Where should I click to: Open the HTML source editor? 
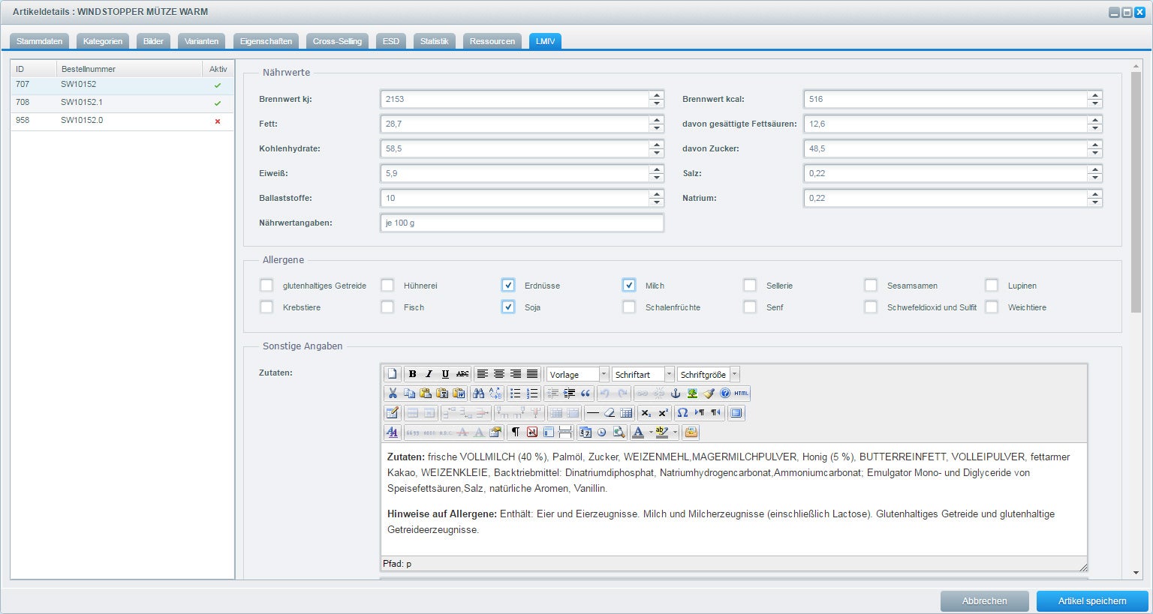pyautogui.click(x=742, y=394)
